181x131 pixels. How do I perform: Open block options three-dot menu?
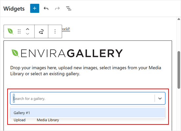[x=55, y=31]
